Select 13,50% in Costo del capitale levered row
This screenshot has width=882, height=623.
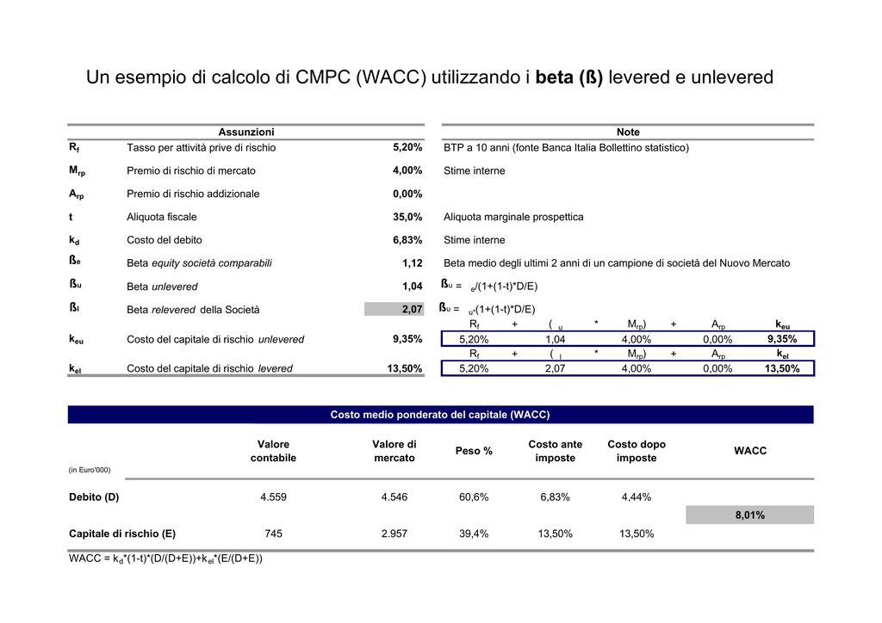tap(405, 368)
